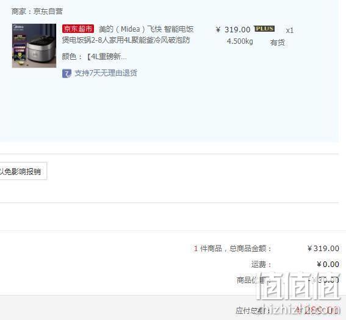Click the 7-day return policy icon
The image size is (346, 320).
click(x=67, y=73)
